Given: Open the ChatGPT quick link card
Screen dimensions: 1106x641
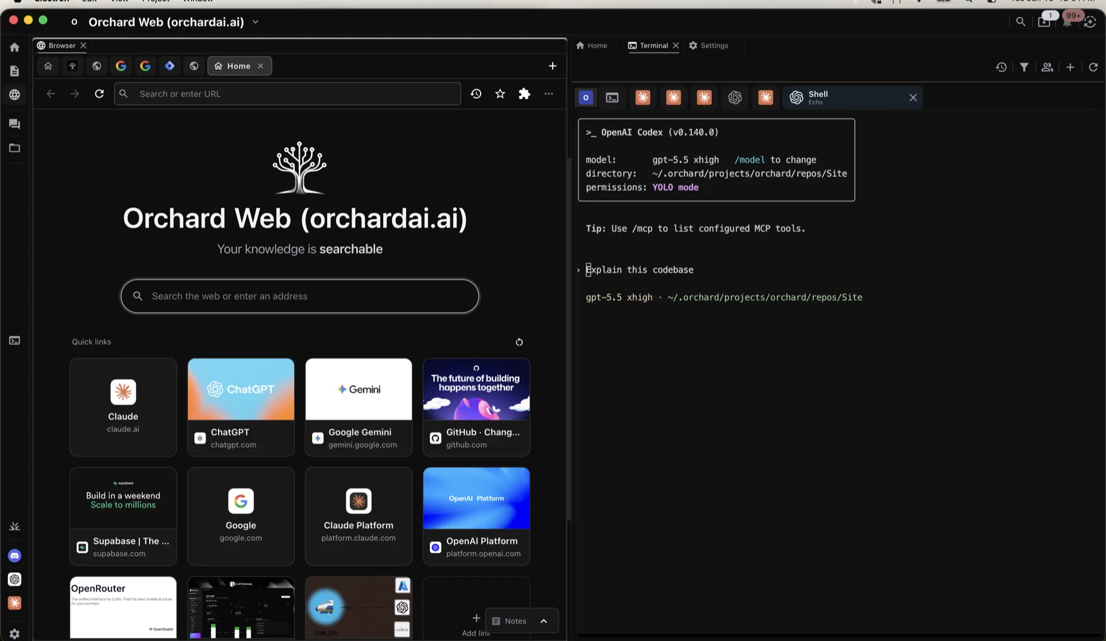Looking at the screenshot, I should [x=241, y=407].
